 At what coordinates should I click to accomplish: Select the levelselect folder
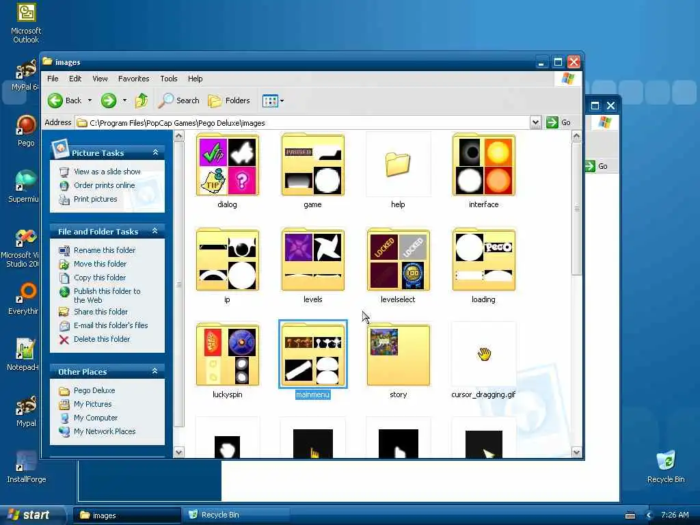(x=398, y=259)
